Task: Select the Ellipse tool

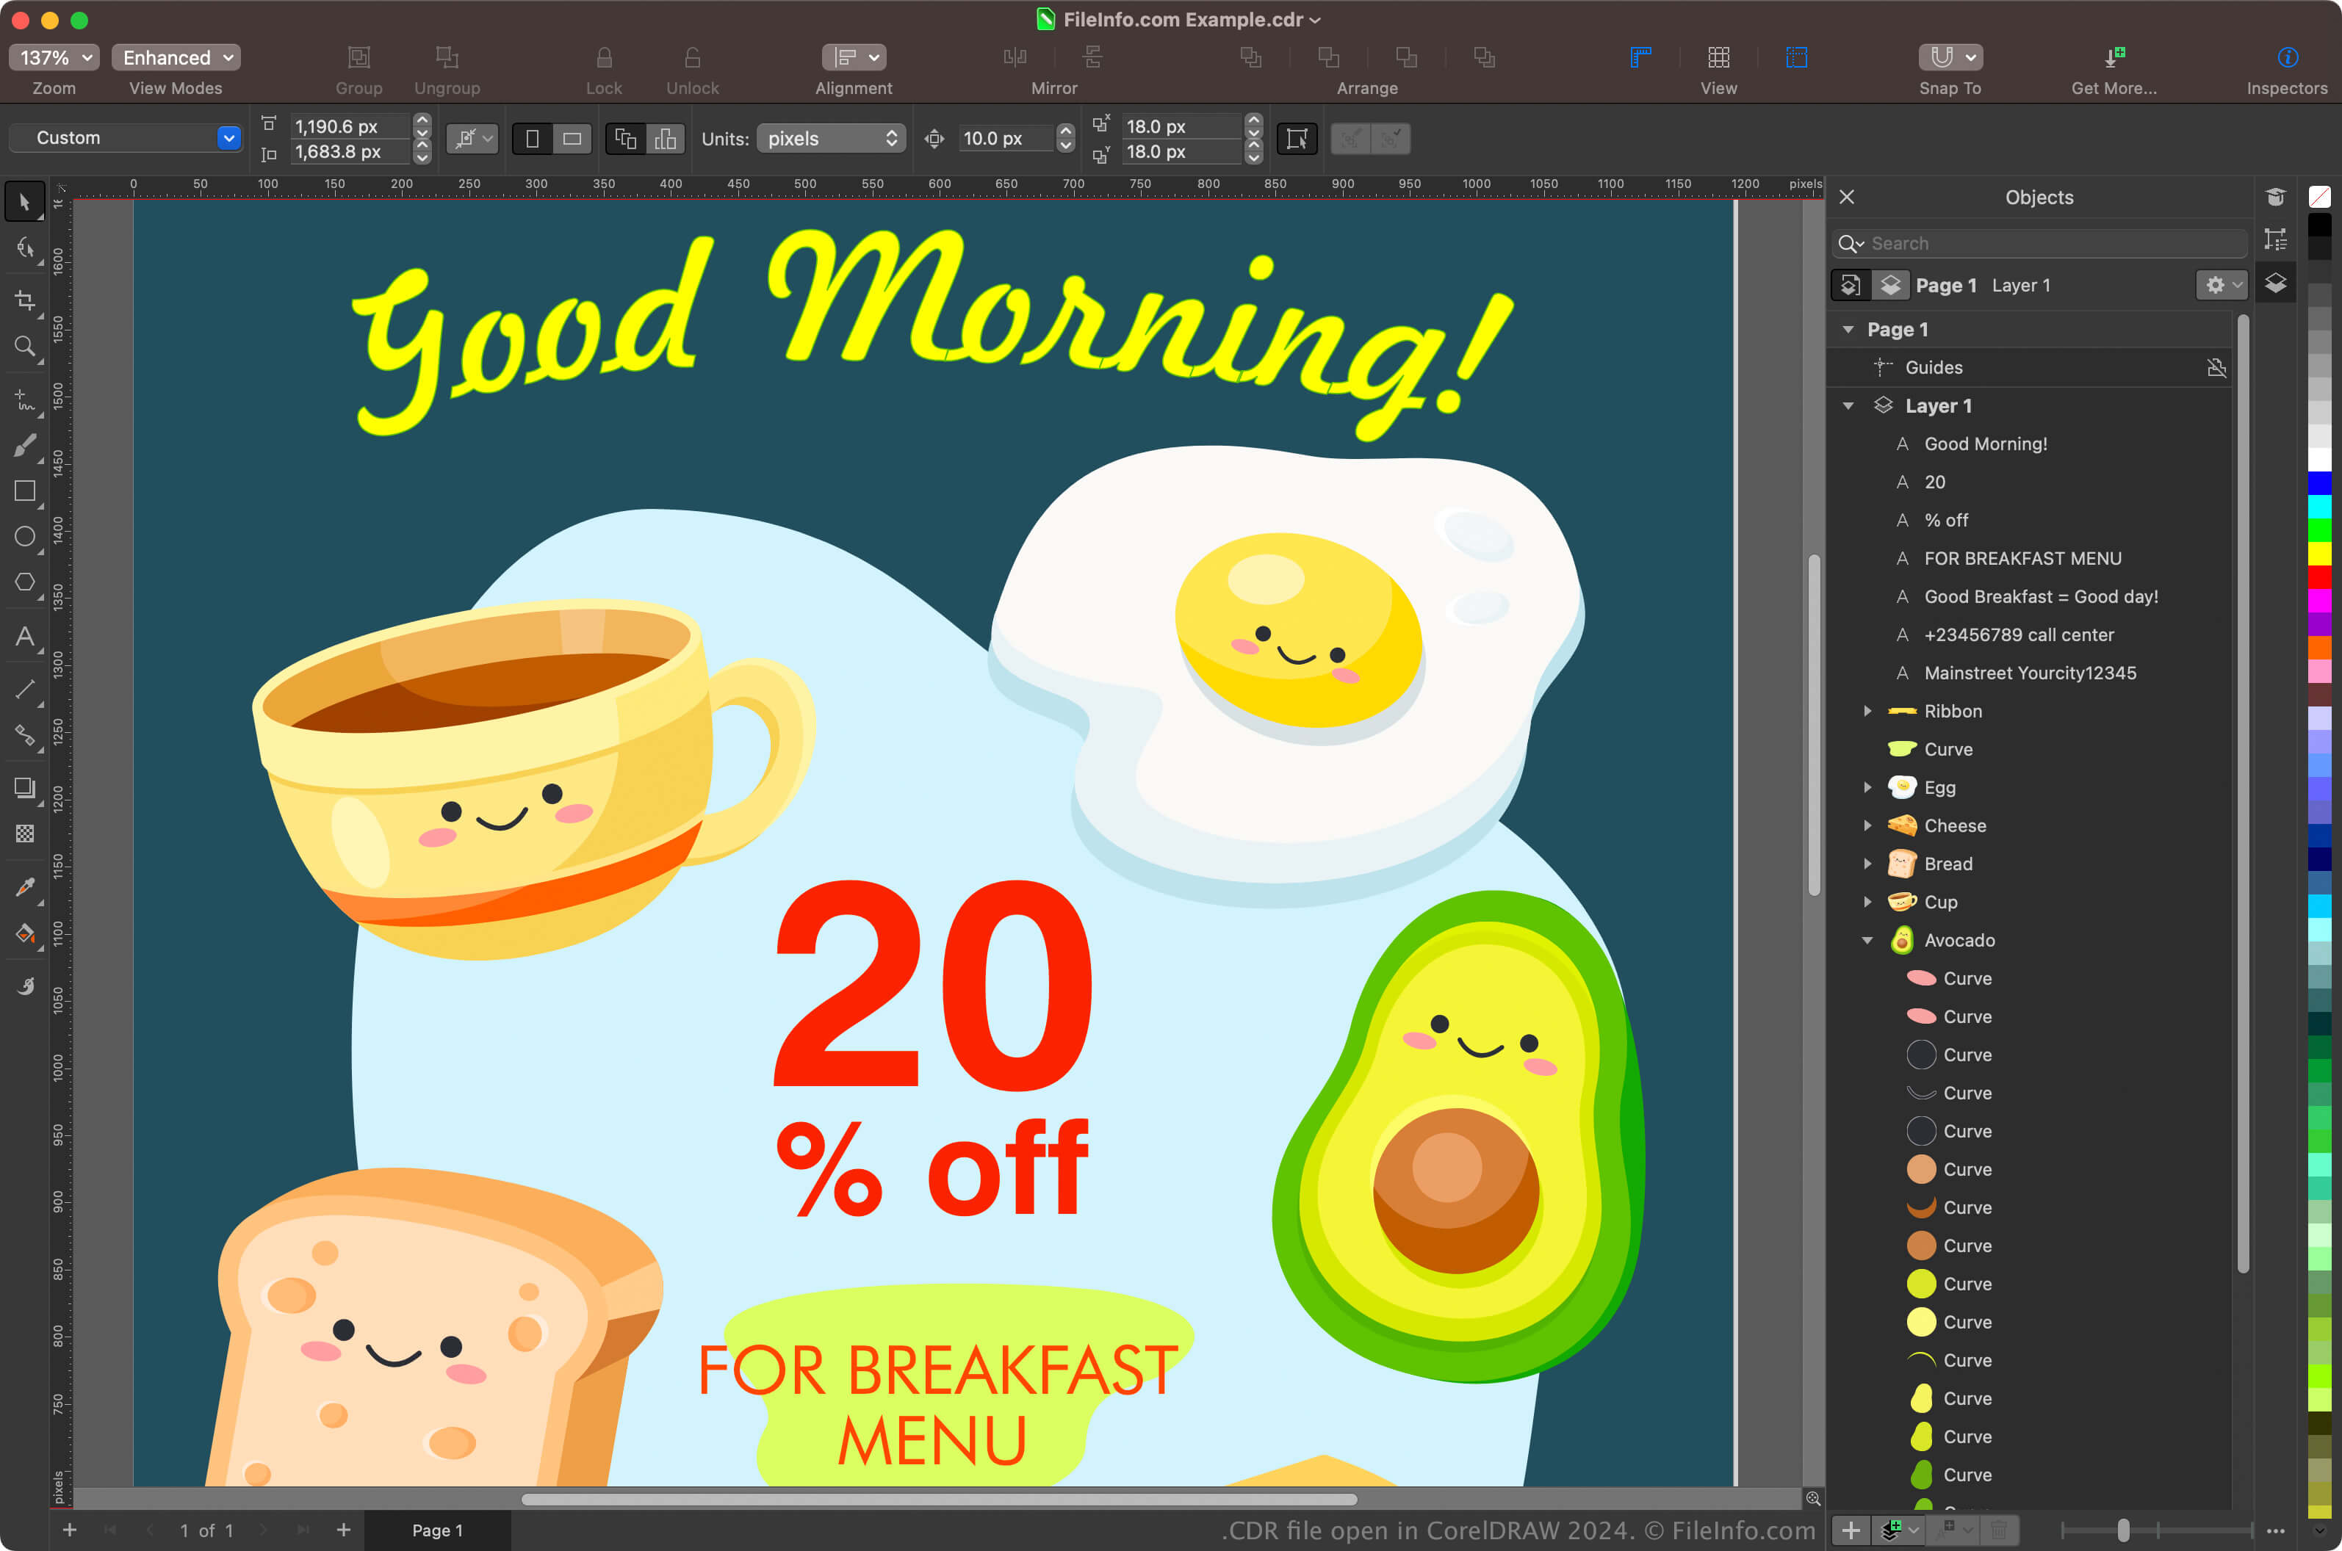Action: (x=25, y=536)
